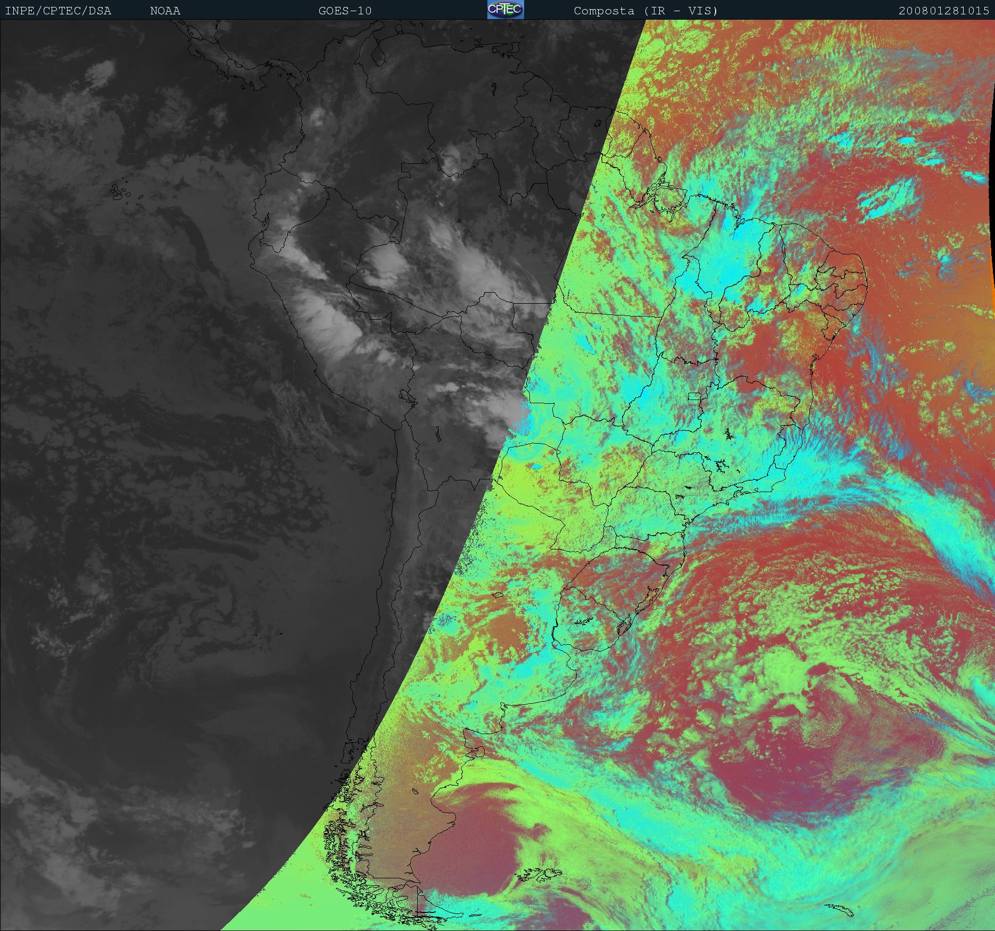The image size is (995, 931).
Task: Click the CPTEC logo in header
Action: [505, 10]
